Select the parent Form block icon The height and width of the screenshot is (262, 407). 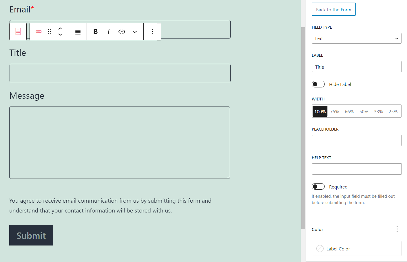(18, 31)
